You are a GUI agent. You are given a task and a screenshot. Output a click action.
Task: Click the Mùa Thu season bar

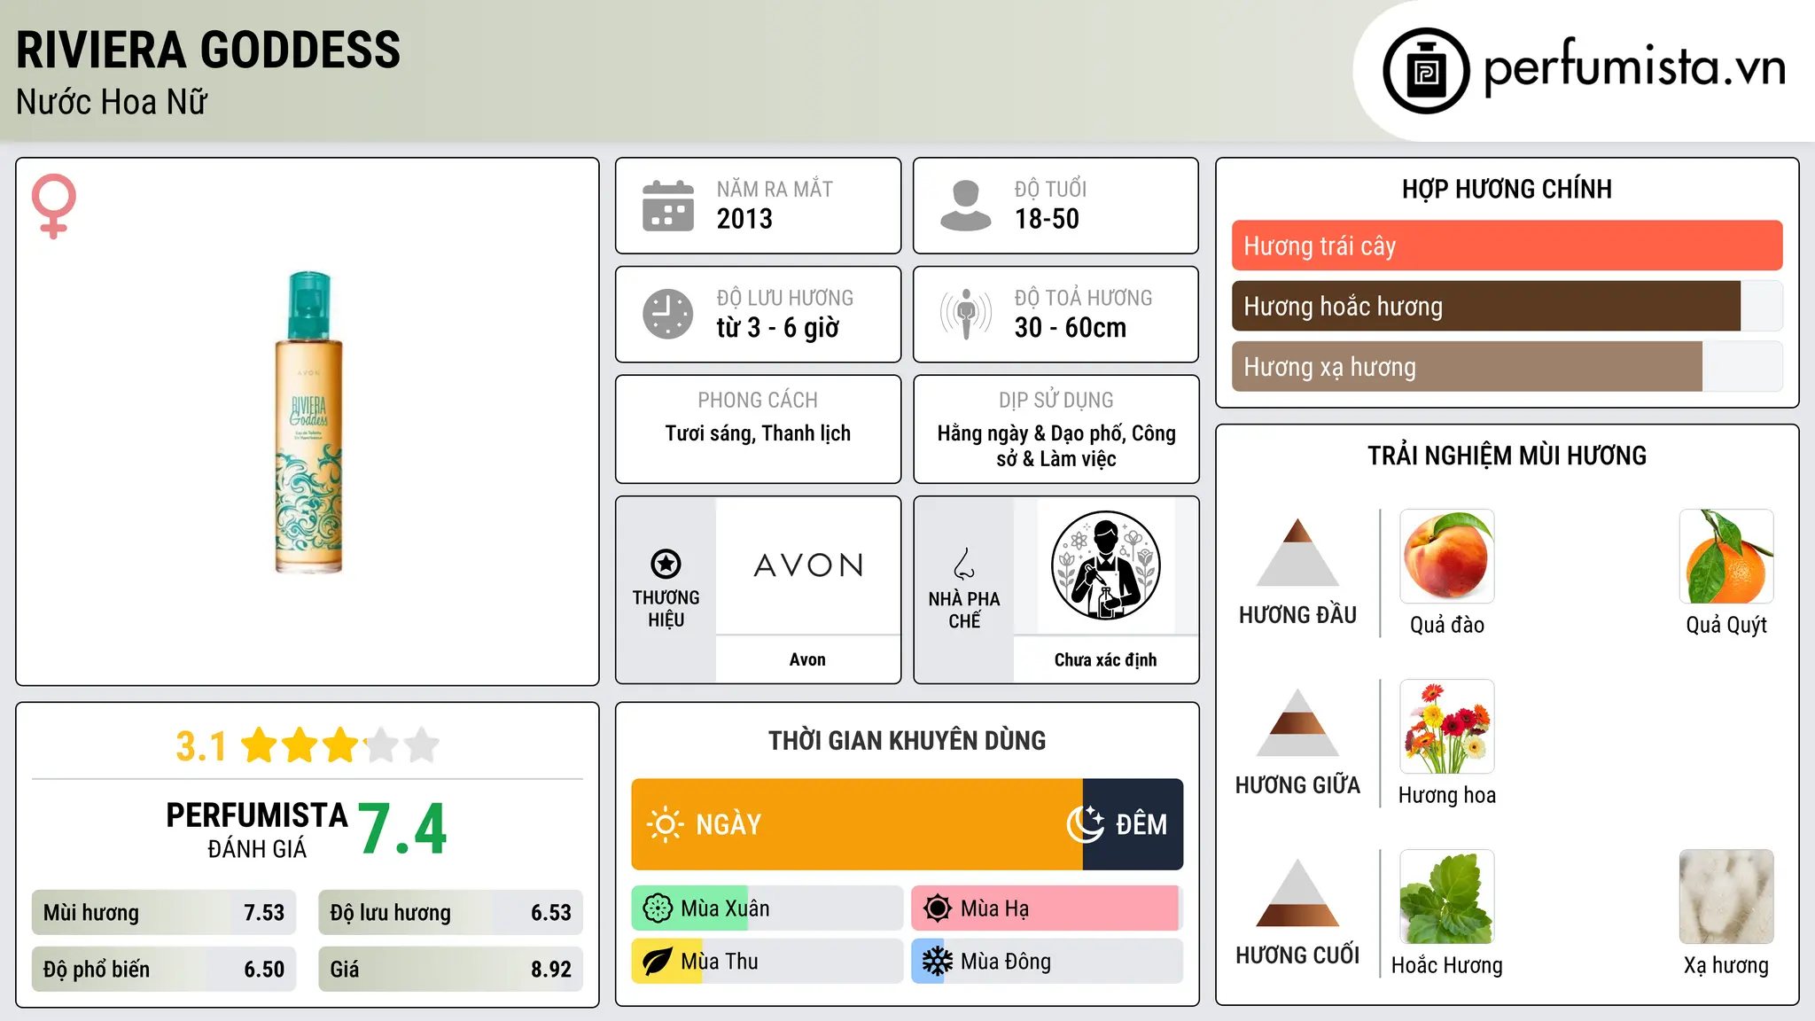pos(767,962)
